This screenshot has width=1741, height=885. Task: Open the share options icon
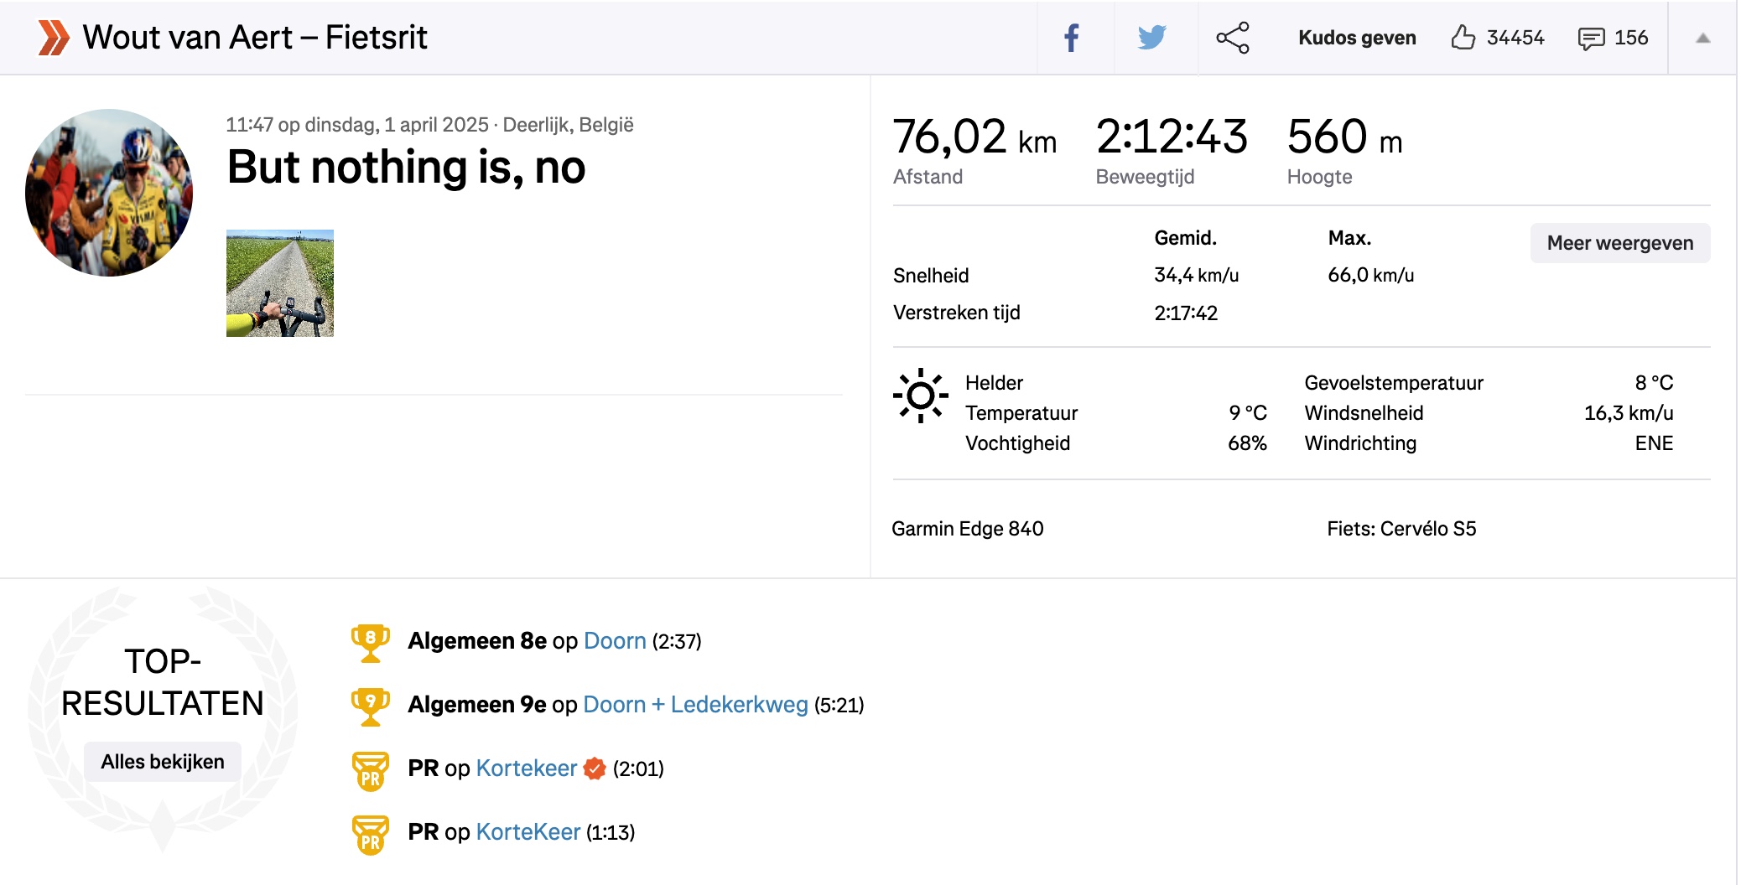click(x=1234, y=37)
